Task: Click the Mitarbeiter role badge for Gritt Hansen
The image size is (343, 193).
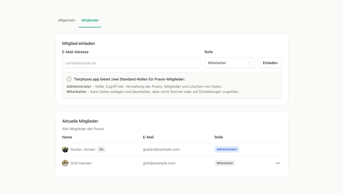Action: (x=225, y=163)
